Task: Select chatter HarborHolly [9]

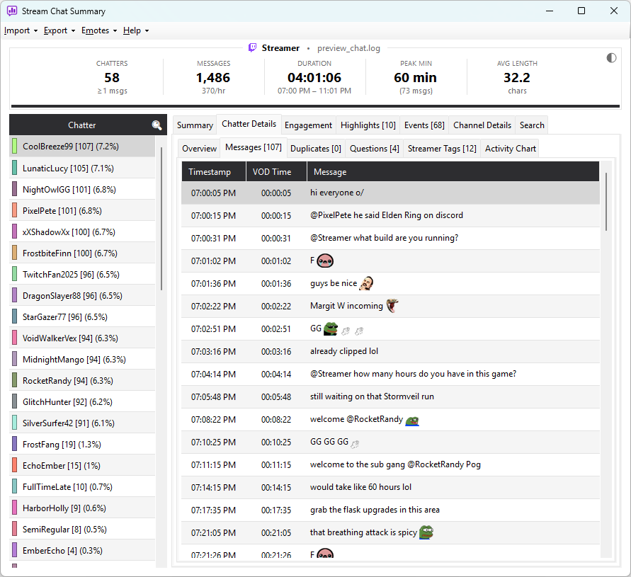Action: (x=82, y=508)
